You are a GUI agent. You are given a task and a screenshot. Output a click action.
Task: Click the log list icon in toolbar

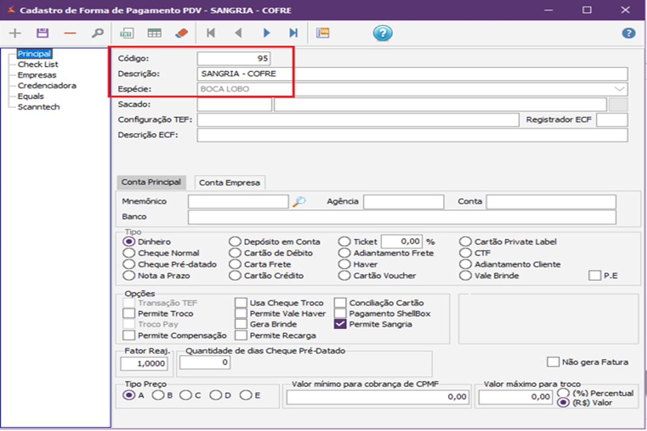pos(323,33)
